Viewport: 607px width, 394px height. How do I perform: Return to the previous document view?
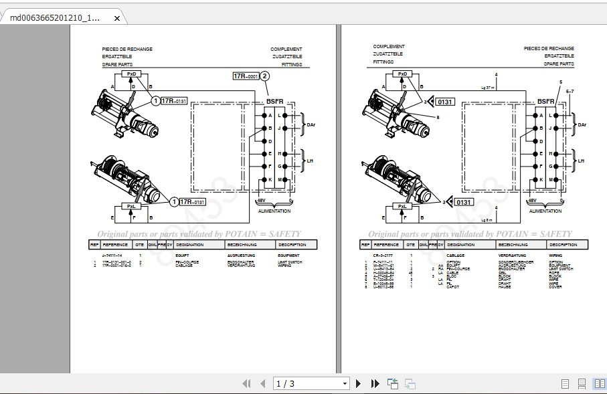click(x=392, y=383)
